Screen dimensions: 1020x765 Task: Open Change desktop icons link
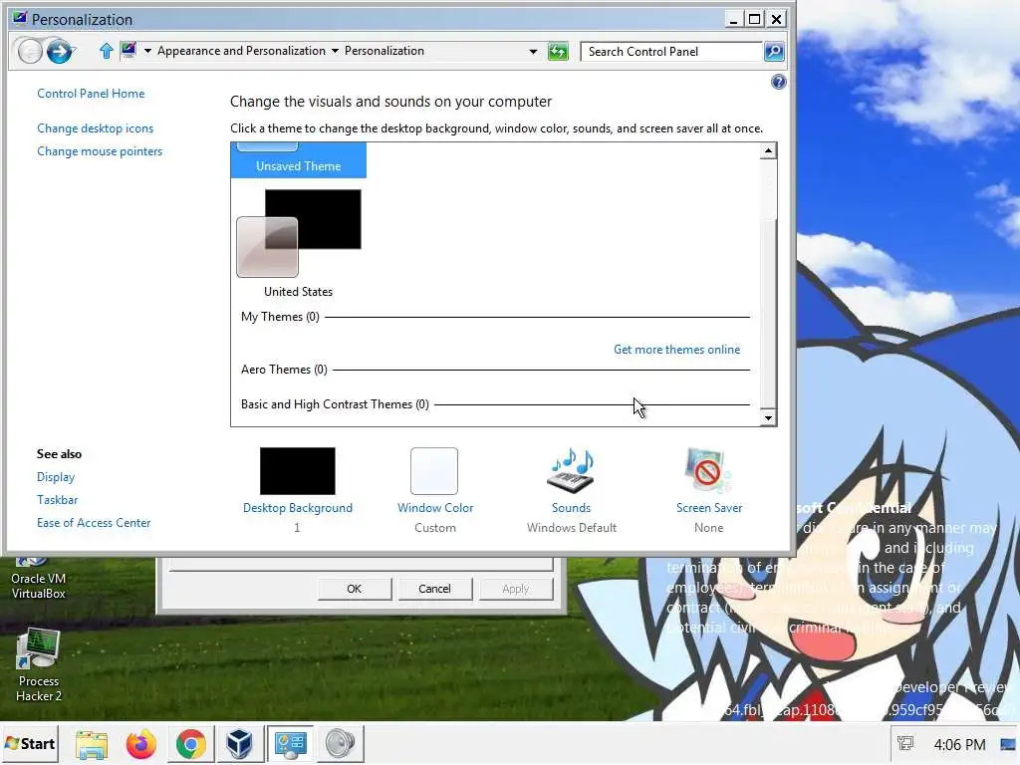[x=95, y=128]
